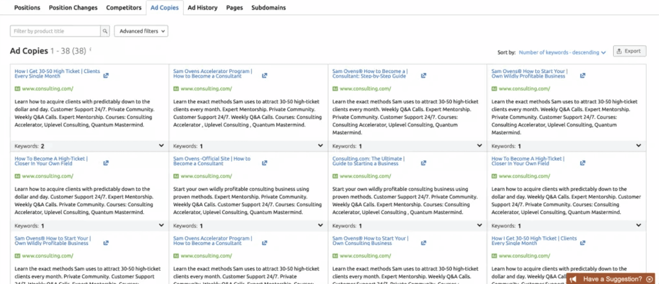Open external link for third-row 'Sam Ovens Accelerator Program' ad
659x284 pixels.
coord(264,243)
